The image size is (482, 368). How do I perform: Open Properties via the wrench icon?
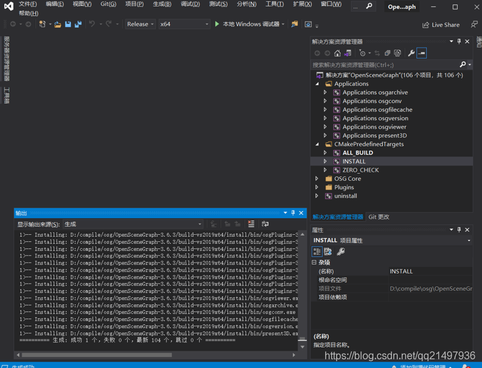tap(411, 53)
